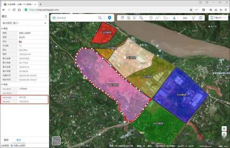Click the browser back arrow
Image resolution: width=230 pixels, height=148 pixels.
tap(4, 10)
